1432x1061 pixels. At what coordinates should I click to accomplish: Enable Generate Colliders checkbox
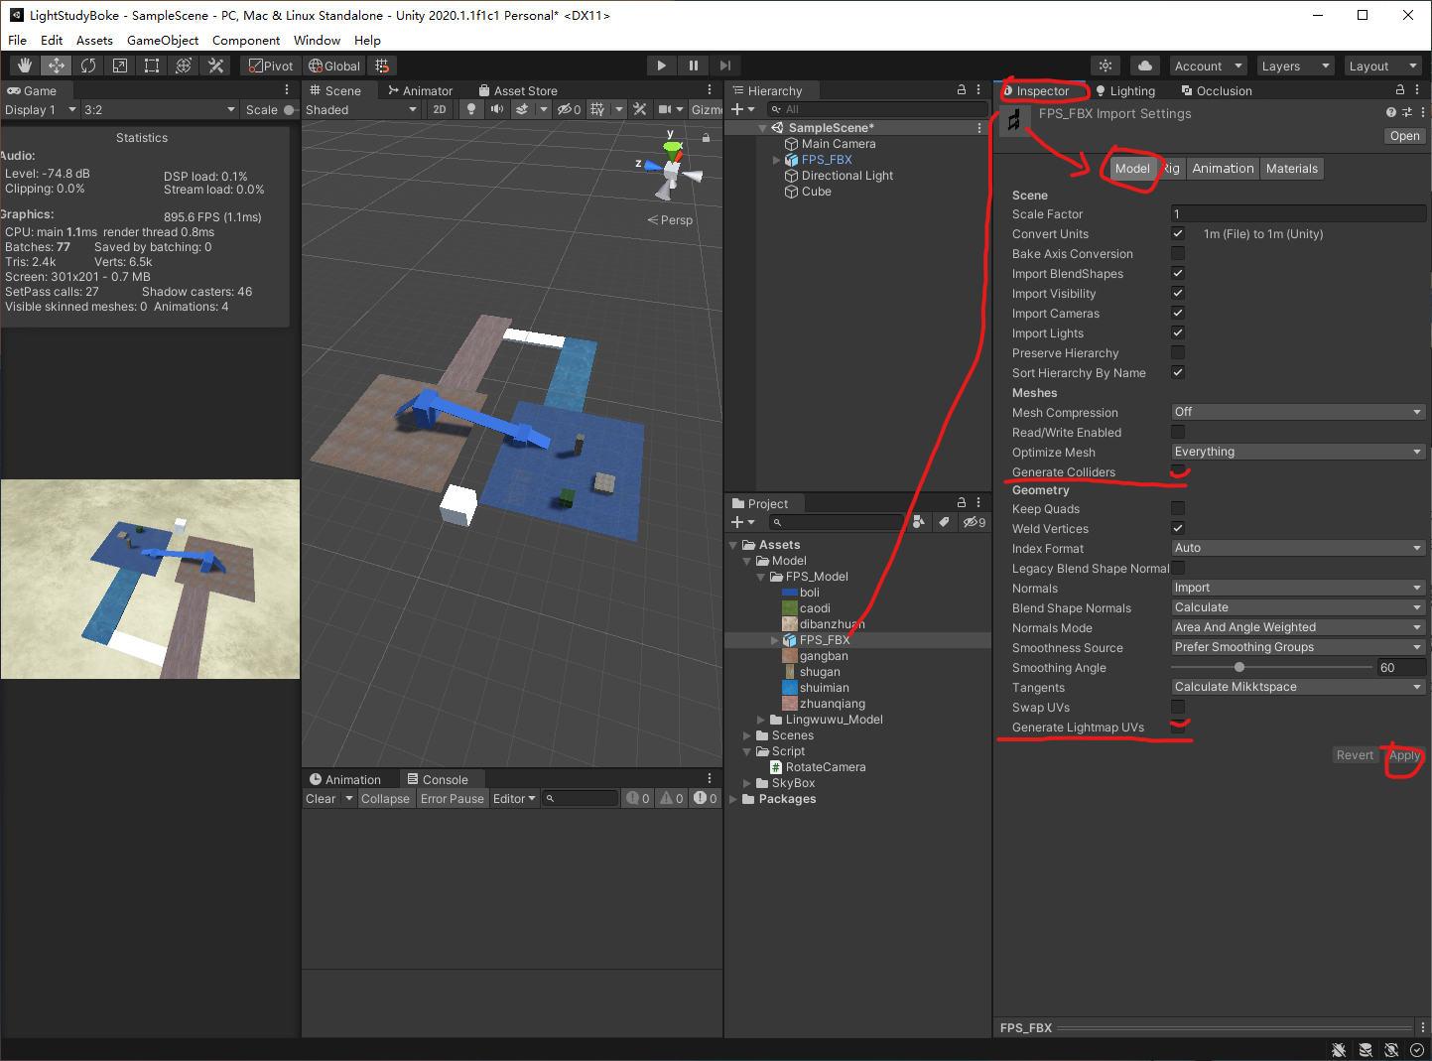coord(1178,471)
